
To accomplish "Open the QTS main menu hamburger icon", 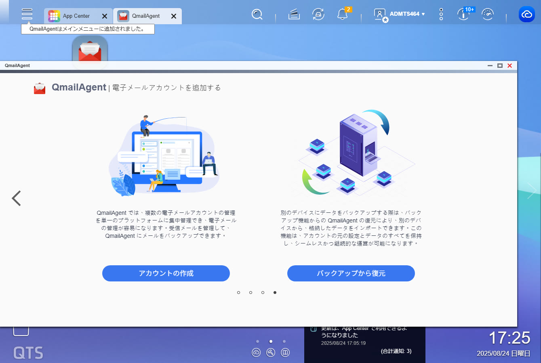I will (x=27, y=14).
